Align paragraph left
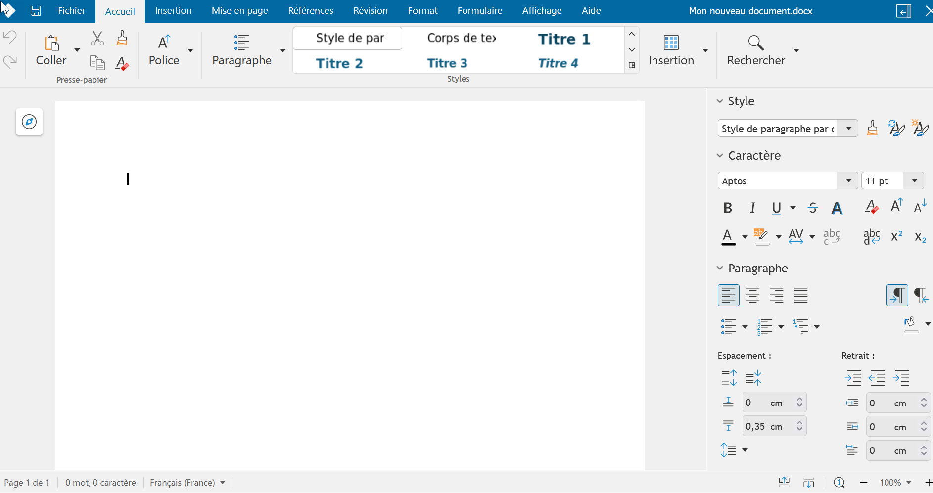The height and width of the screenshot is (493, 933). [x=729, y=295]
